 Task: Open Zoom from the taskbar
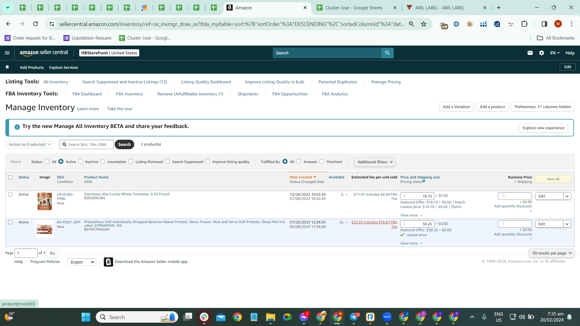pyautogui.click(x=387, y=317)
